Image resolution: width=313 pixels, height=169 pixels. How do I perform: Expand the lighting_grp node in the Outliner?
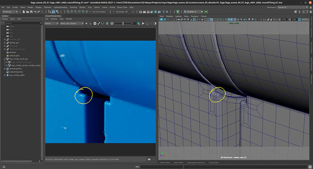click(x=5, y=43)
